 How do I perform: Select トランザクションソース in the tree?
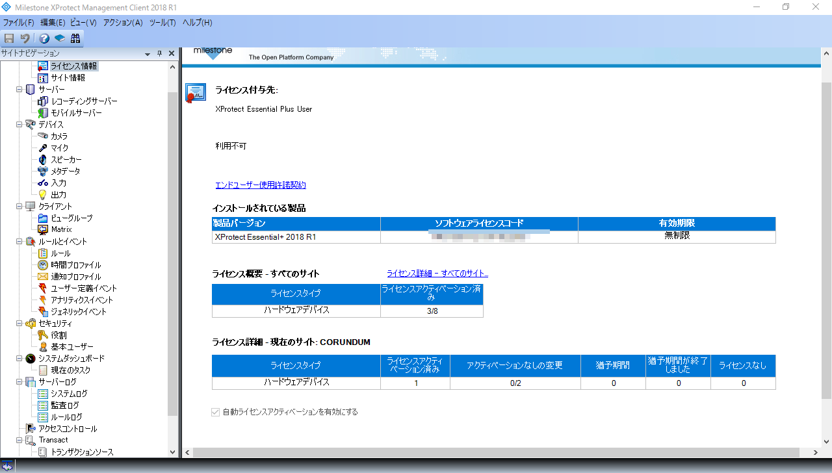click(x=82, y=452)
